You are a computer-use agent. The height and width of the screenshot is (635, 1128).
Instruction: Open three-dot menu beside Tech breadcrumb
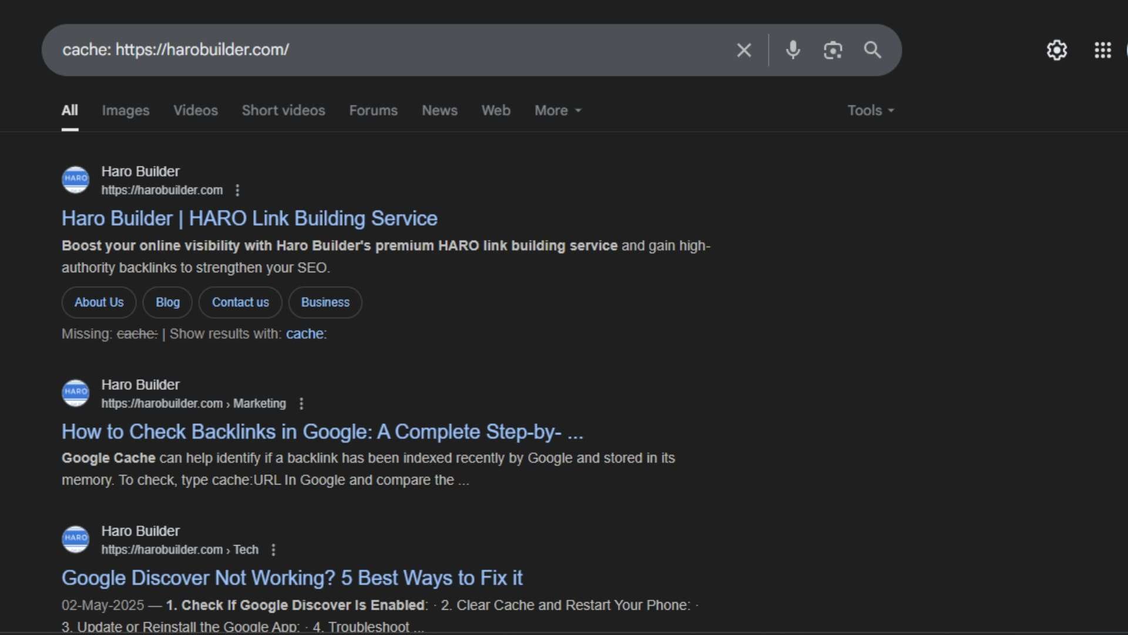point(273,550)
